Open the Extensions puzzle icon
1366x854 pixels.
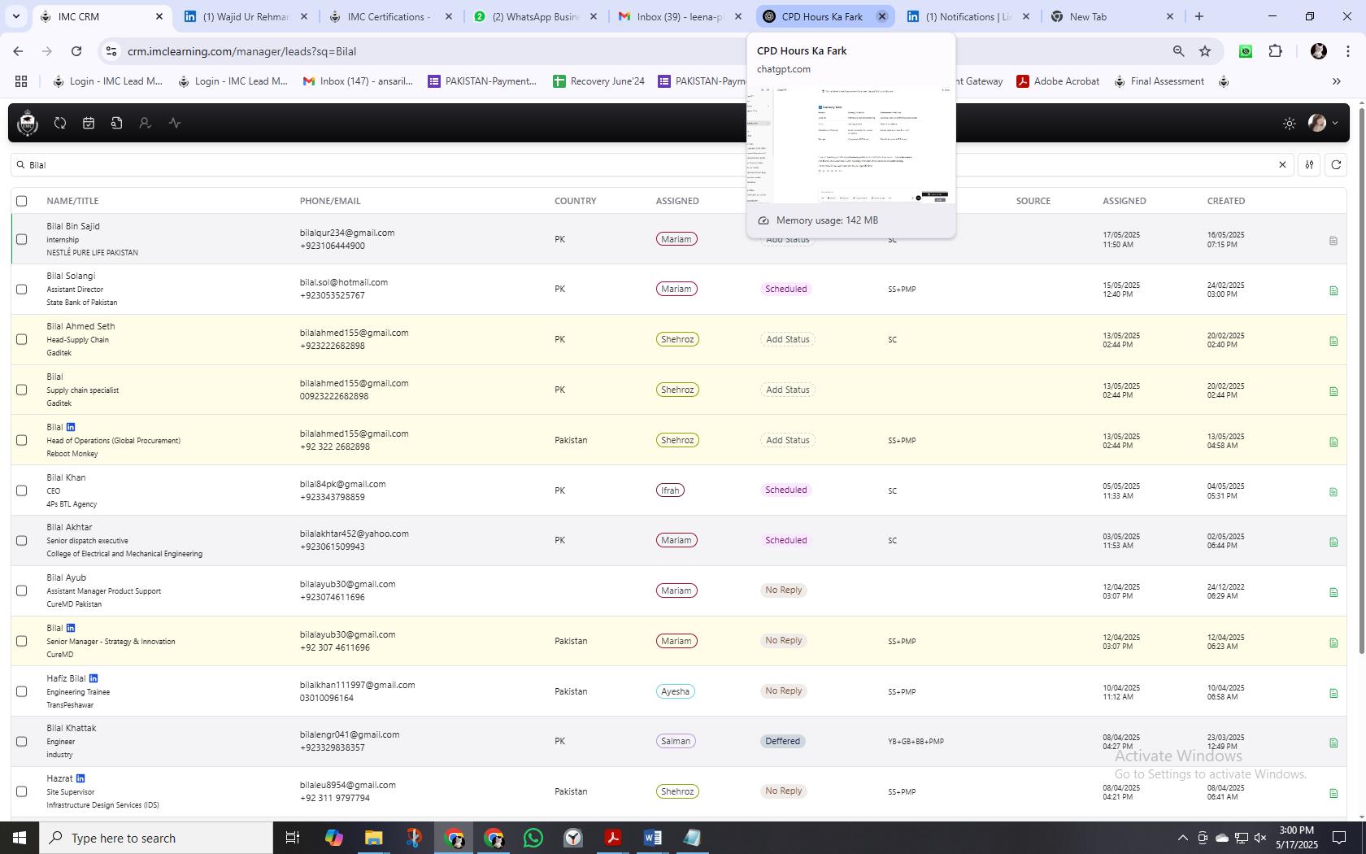(1275, 51)
